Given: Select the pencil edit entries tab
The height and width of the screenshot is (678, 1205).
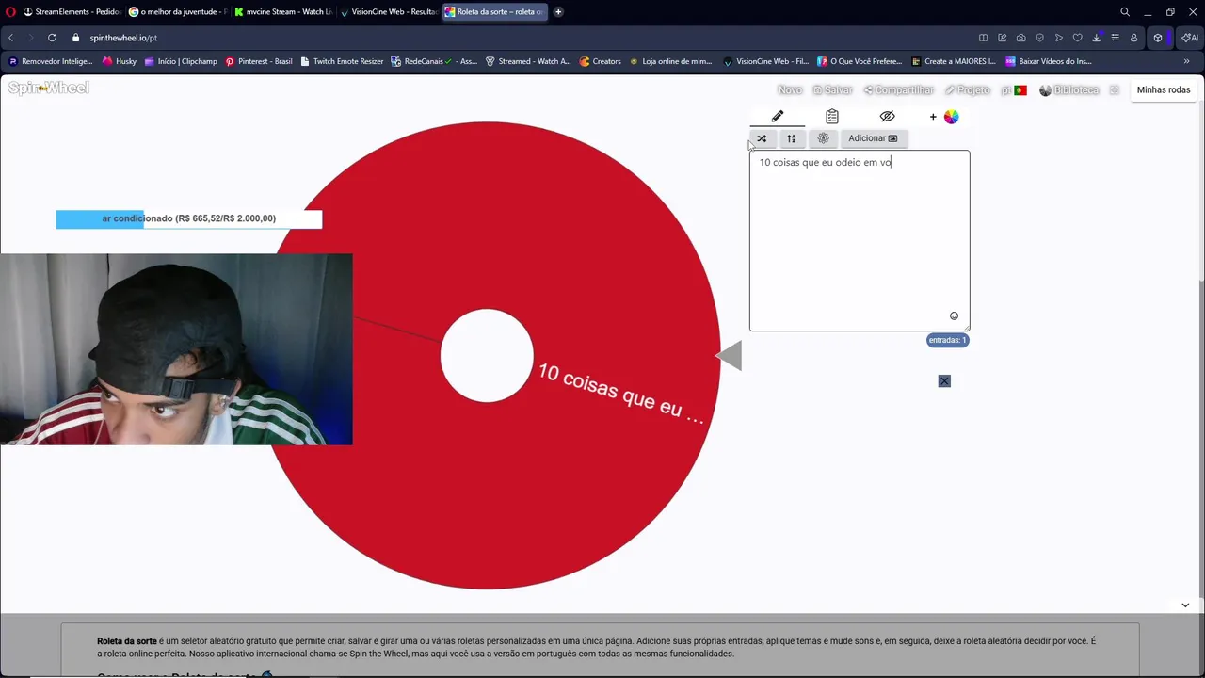Looking at the screenshot, I should click(778, 117).
